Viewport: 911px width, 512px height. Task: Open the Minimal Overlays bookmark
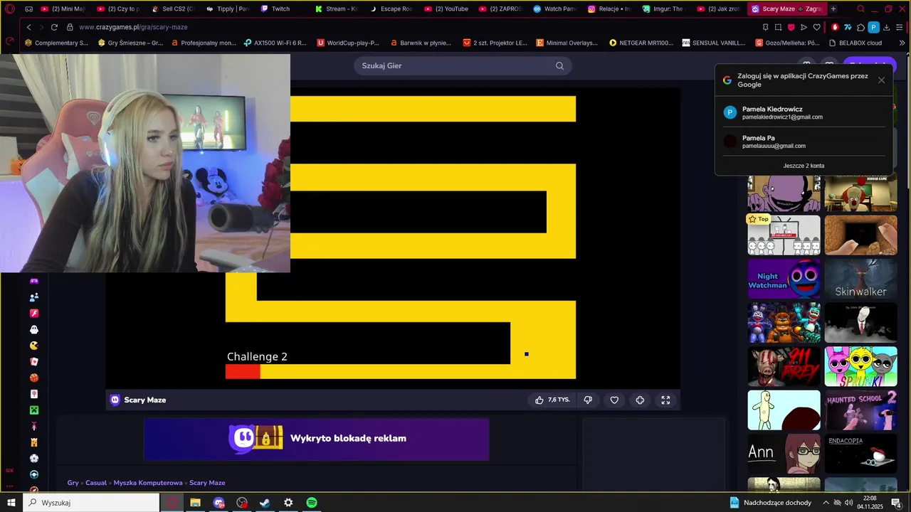pos(567,43)
